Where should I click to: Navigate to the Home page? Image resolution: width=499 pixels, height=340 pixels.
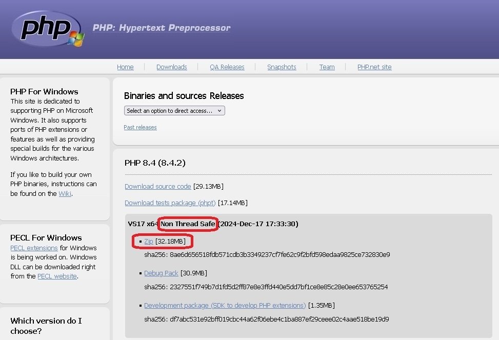click(x=125, y=67)
